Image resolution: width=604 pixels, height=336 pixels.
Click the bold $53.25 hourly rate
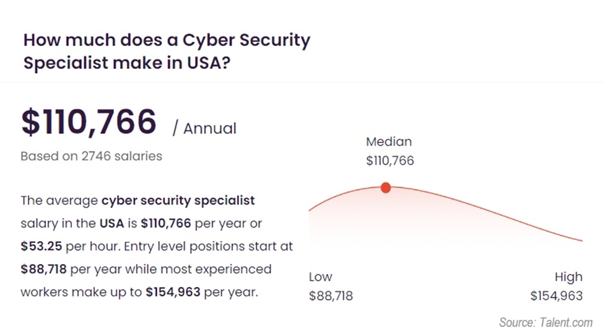point(41,246)
